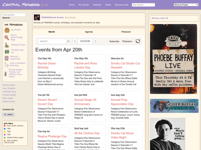
Task: Switch to the Month tab
Action: (x=52, y=32)
